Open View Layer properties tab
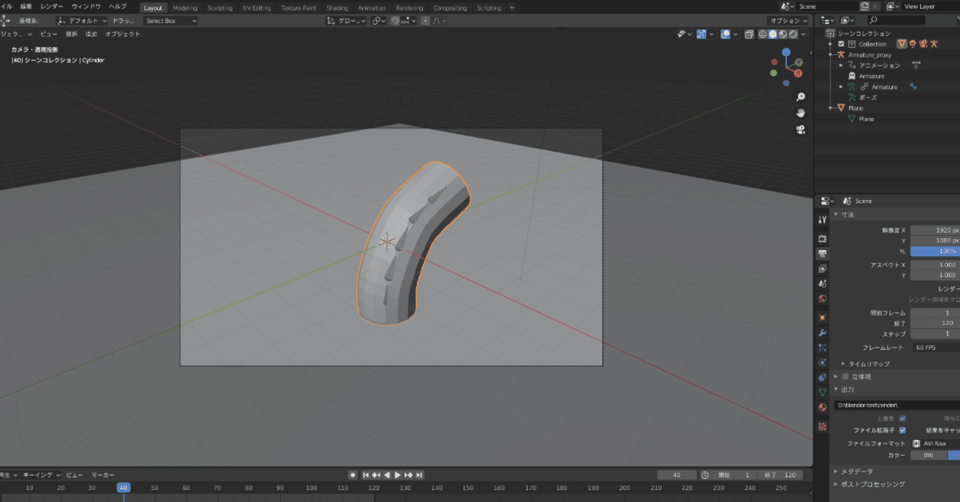The width and height of the screenshot is (960, 502). click(823, 268)
